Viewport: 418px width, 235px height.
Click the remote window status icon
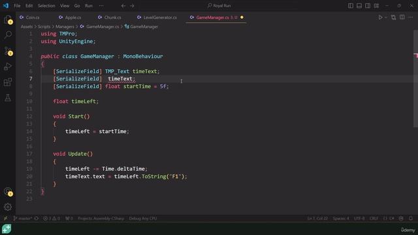[5, 218]
